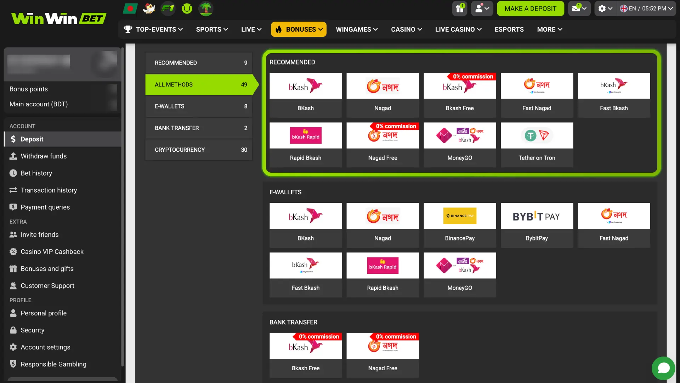Screen dimensions: 680x383
Task: Open Responsible Gambling page
Action: [62, 364]
